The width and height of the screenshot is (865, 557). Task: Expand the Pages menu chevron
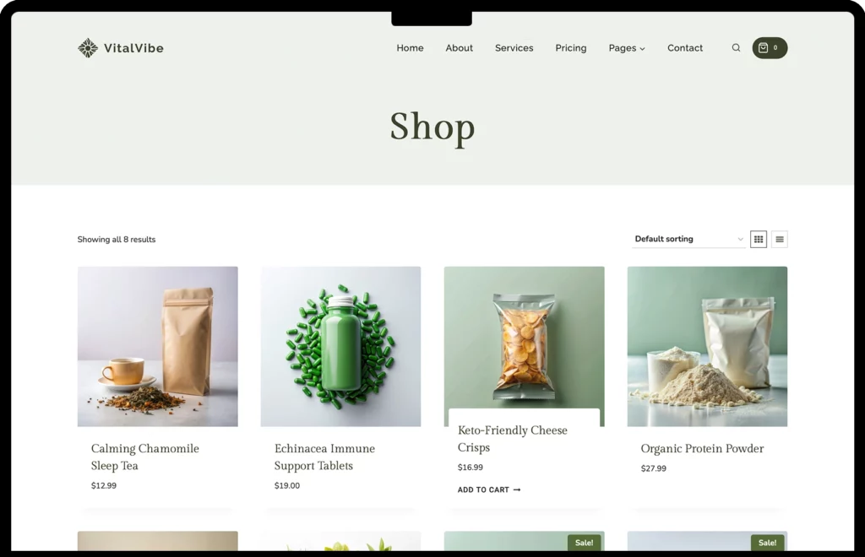point(642,48)
